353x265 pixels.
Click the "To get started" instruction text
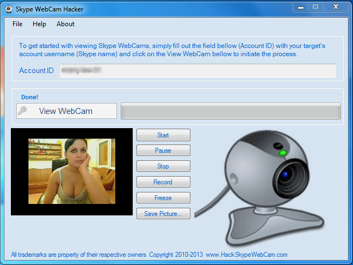[x=172, y=50]
